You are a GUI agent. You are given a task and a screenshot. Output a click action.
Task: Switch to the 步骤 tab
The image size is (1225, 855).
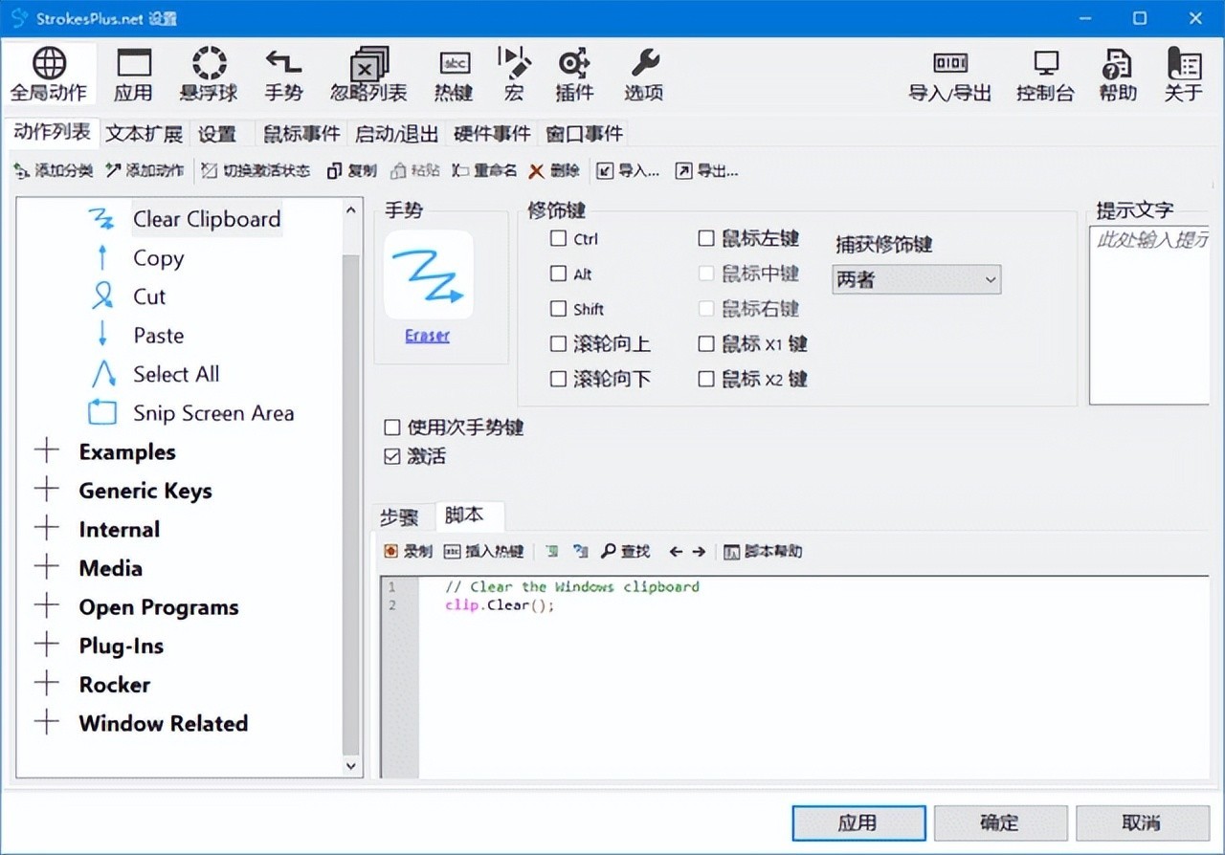pos(399,517)
